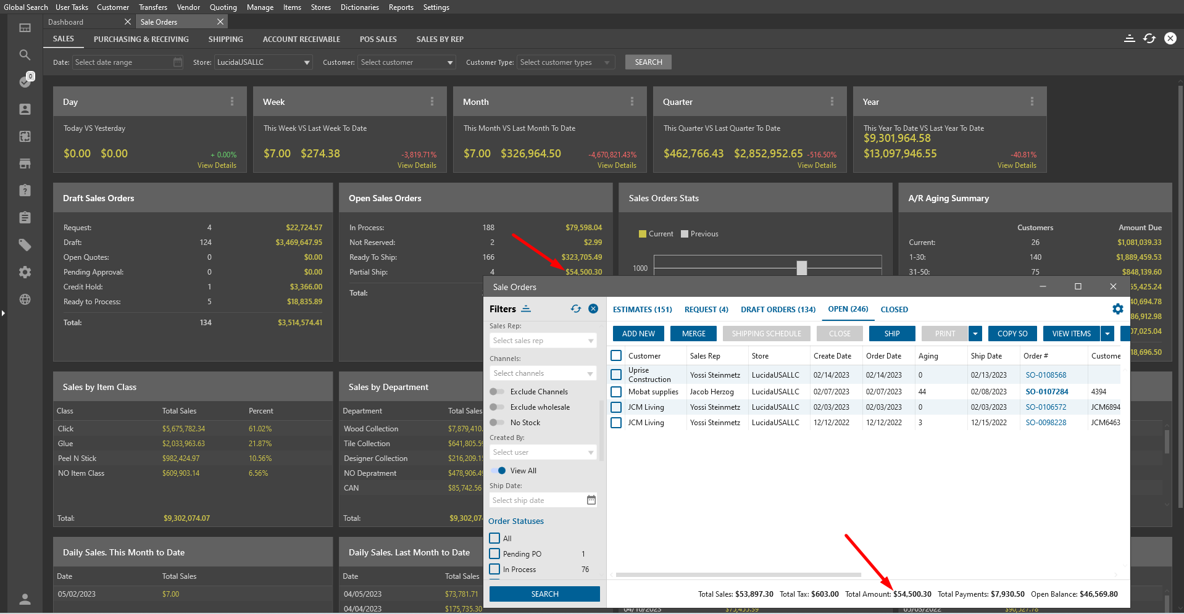
Task: Open the Purchasing & Receiving tab
Action: tap(141, 39)
